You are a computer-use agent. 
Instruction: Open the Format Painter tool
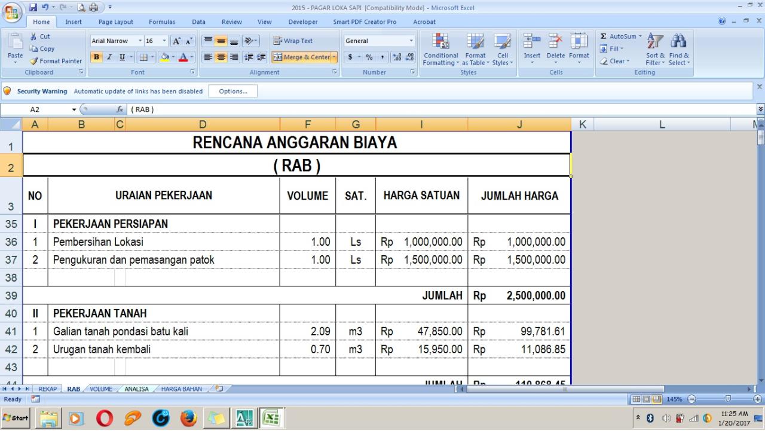56,61
